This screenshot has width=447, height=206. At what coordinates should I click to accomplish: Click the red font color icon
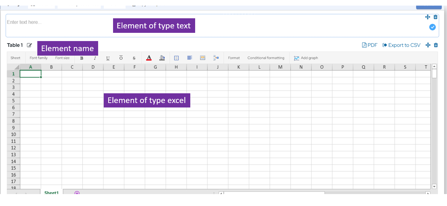click(x=149, y=58)
